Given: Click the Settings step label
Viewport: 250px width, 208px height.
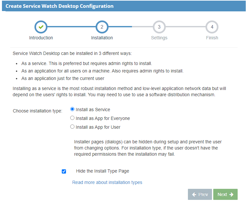Looking at the screenshot, I should (x=159, y=38).
